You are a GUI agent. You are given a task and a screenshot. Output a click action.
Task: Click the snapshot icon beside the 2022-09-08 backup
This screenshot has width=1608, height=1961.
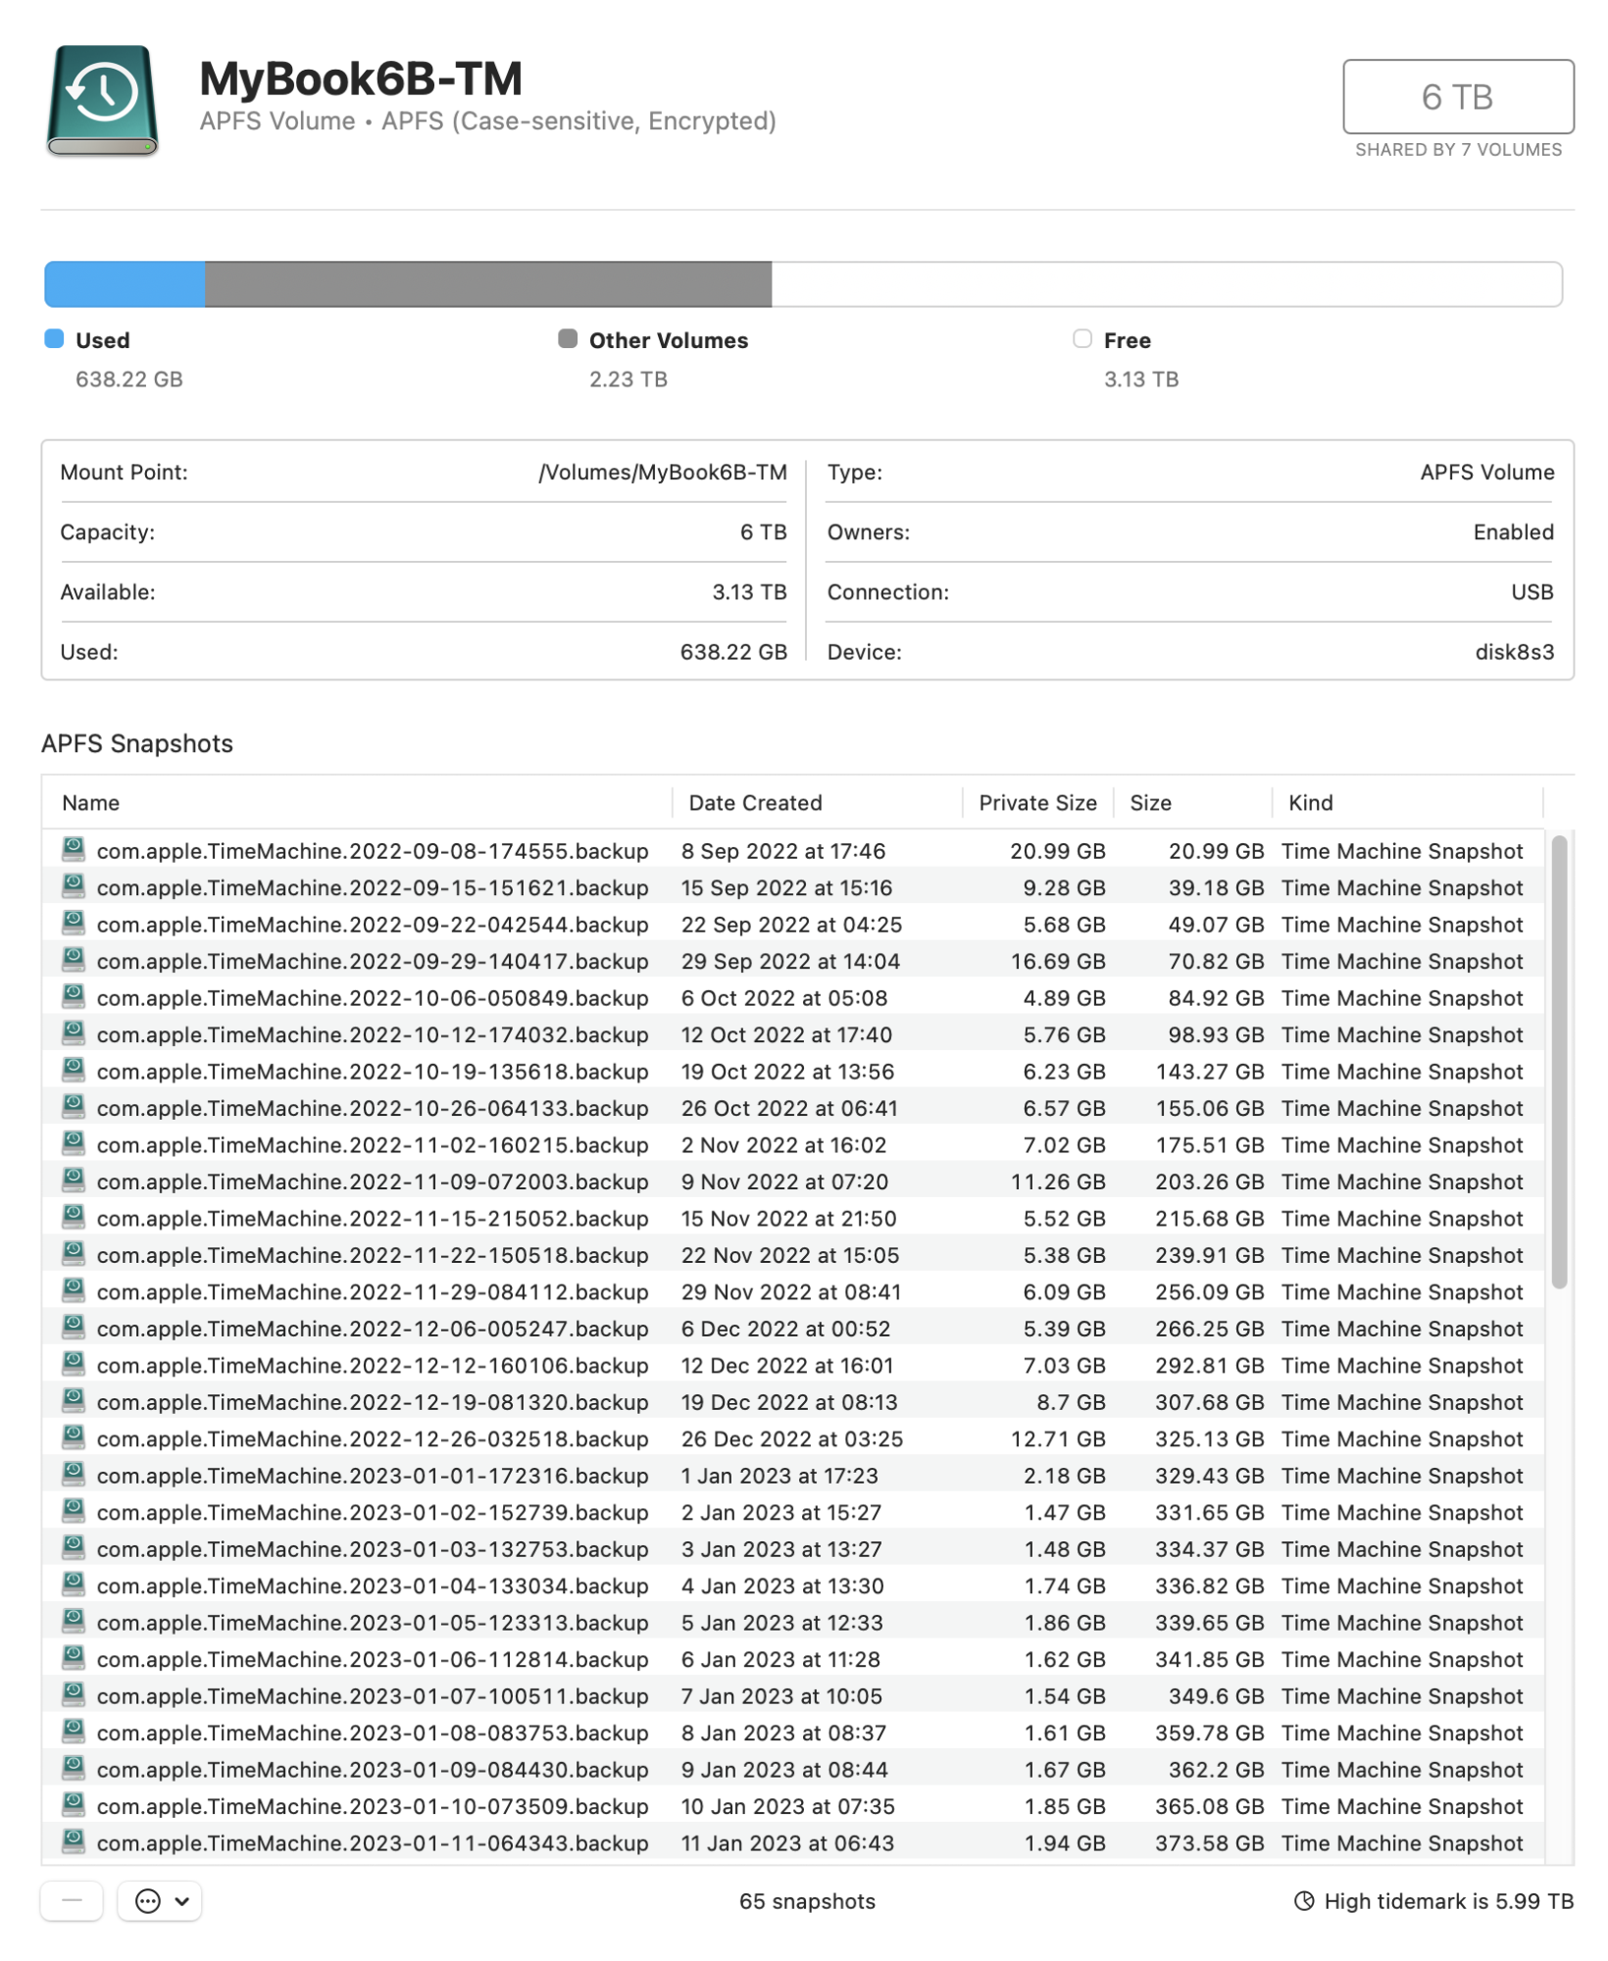(73, 849)
